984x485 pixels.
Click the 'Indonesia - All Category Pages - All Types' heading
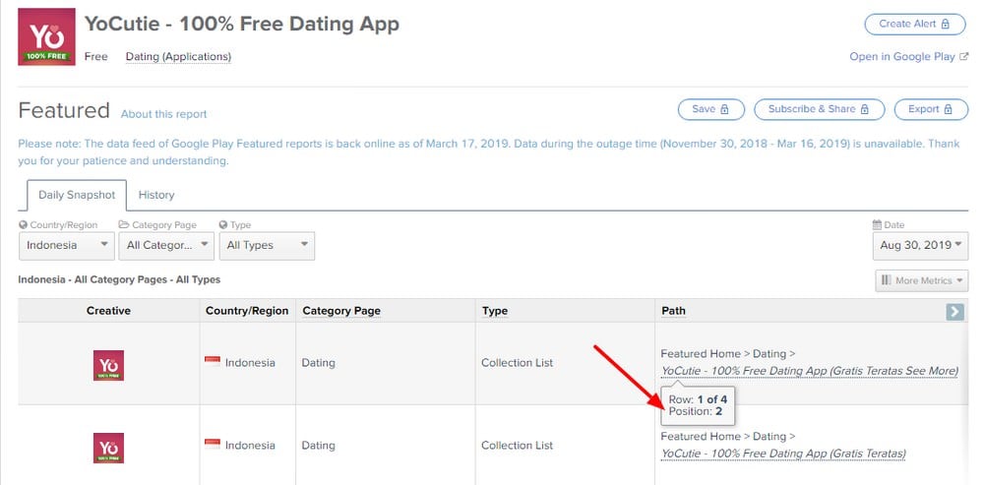click(x=119, y=279)
